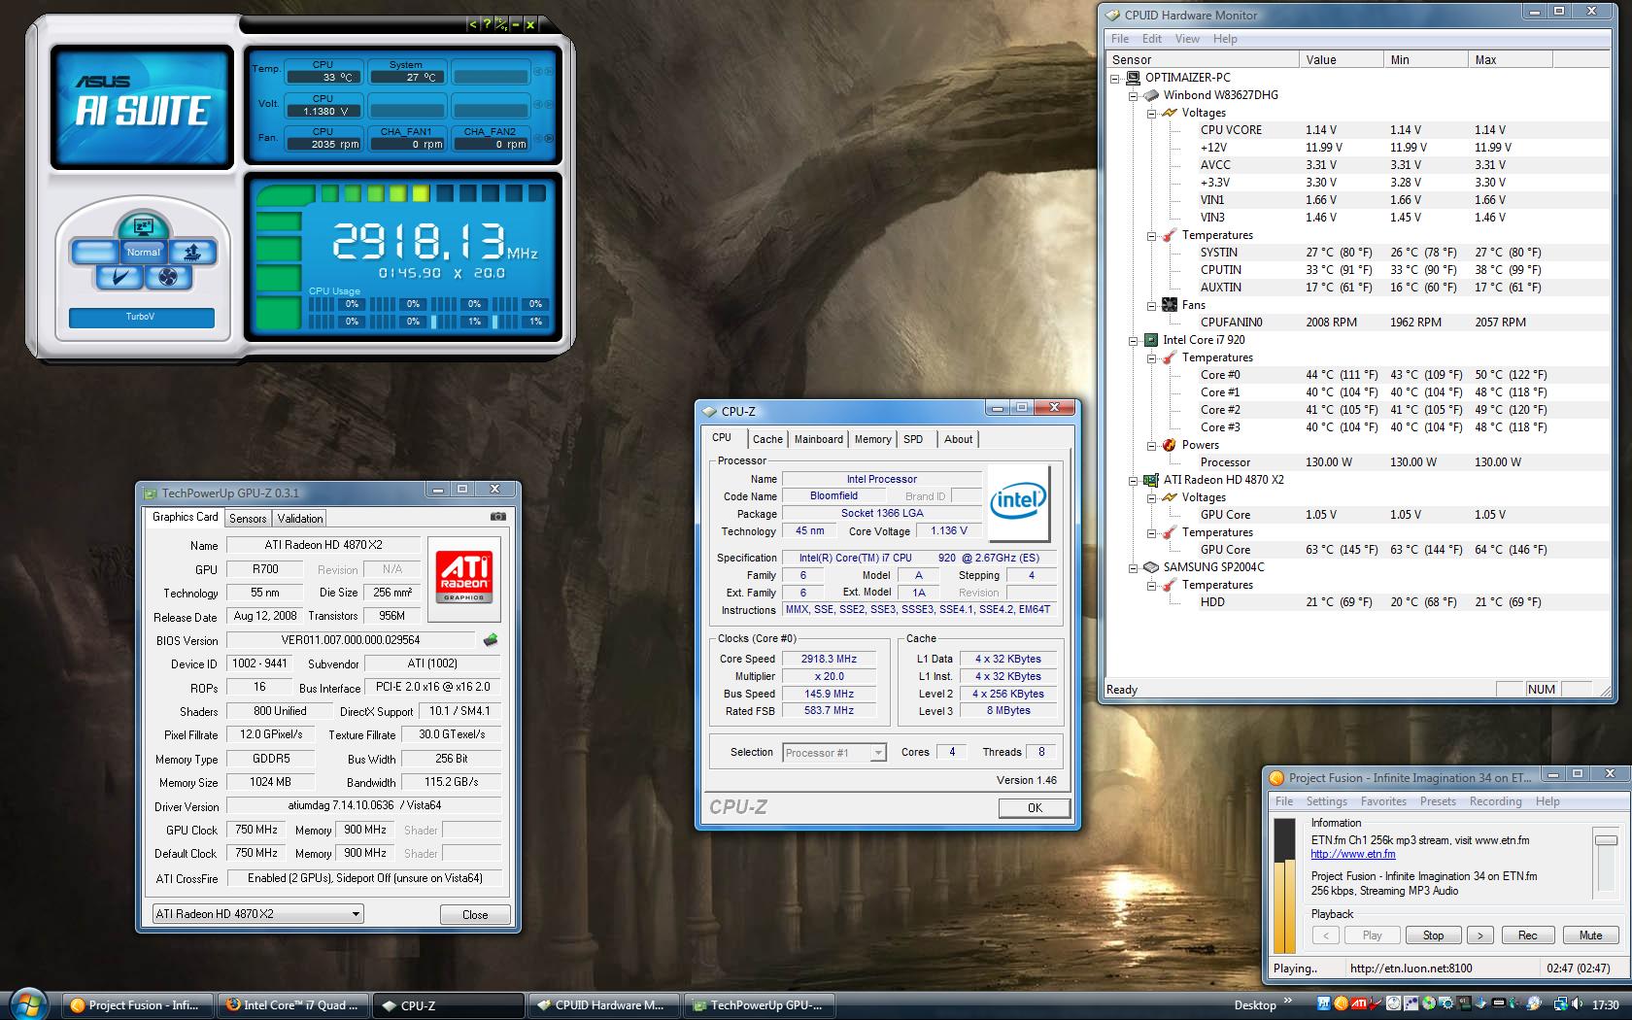Open the View menu in HWMonitor
Screen dimensions: 1632x1020
[x=1187, y=39]
